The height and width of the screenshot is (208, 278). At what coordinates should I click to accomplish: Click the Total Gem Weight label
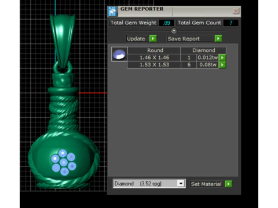pyautogui.click(x=133, y=23)
